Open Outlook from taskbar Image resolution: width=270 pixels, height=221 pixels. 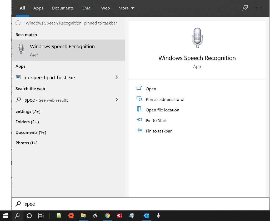point(146,215)
